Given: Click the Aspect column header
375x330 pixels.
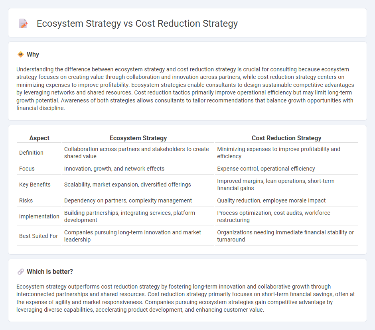Looking at the screenshot, I should click(x=39, y=138).
